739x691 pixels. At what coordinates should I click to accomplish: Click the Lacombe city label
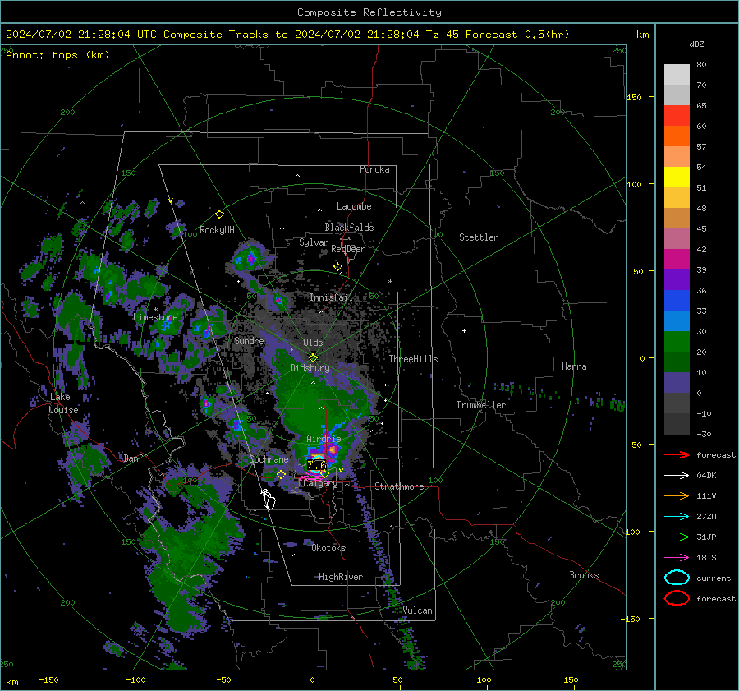354,206
